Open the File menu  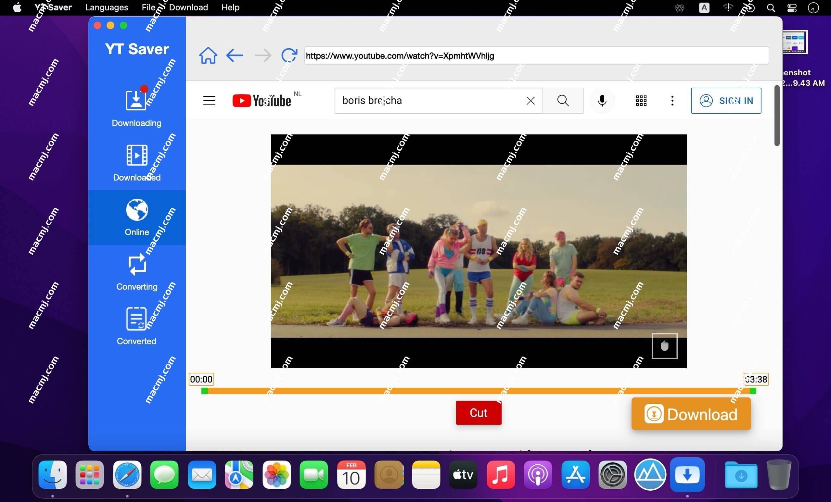[148, 7]
